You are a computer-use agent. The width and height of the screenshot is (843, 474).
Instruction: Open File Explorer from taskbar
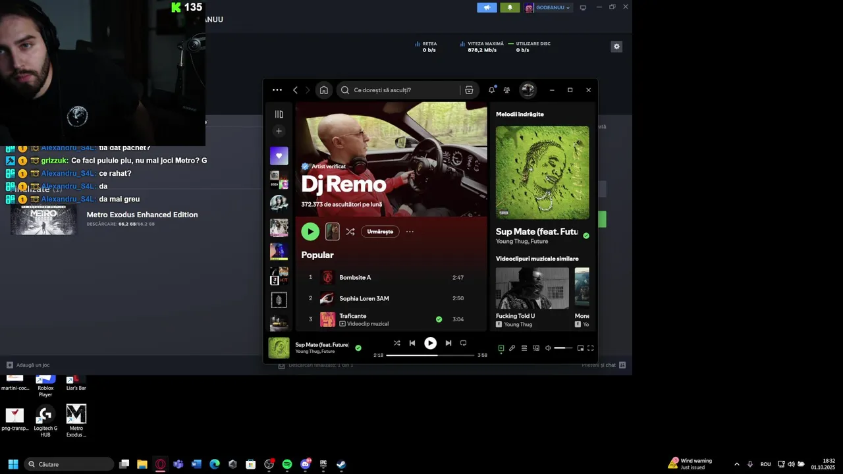pyautogui.click(x=142, y=464)
